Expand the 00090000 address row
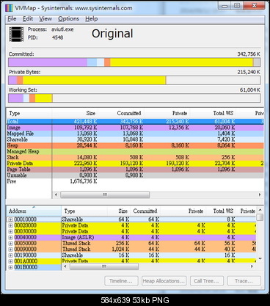This screenshot has height=306, width=270. pos(10,249)
